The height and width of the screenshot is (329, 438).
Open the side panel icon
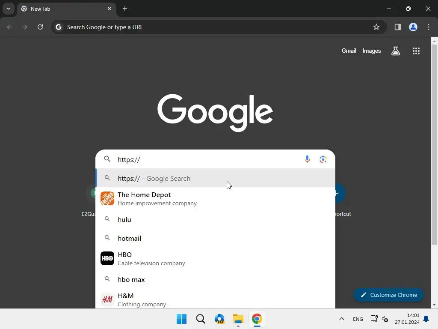click(397, 27)
